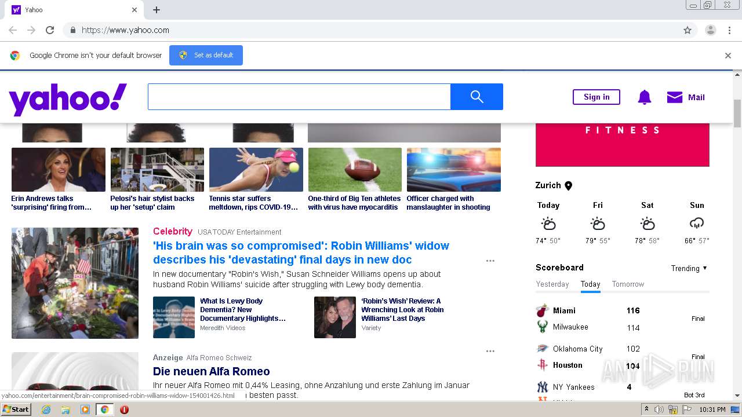Image resolution: width=742 pixels, height=417 pixels.
Task: Open the volume speaker tray icon
Action: coord(659,409)
